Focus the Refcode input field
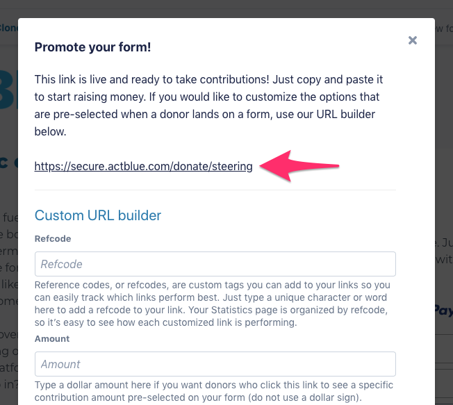This screenshot has width=453, height=405. (215, 264)
